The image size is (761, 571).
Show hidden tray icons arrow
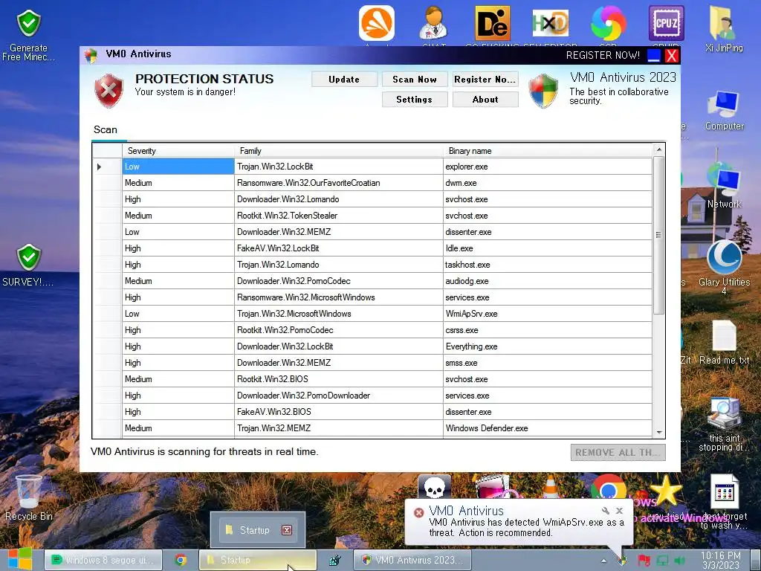[603, 561]
